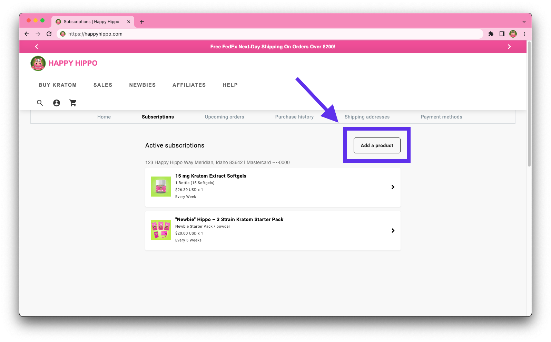Click the Newbie Starter Pack thumbnail
Image resolution: width=551 pixels, height=342 pixels.
point(161,230)
